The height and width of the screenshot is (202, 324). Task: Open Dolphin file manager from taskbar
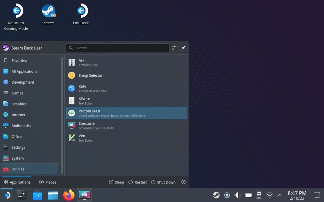tap(53, 195)
